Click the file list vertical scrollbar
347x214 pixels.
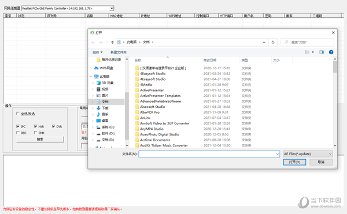click(335, 102)
